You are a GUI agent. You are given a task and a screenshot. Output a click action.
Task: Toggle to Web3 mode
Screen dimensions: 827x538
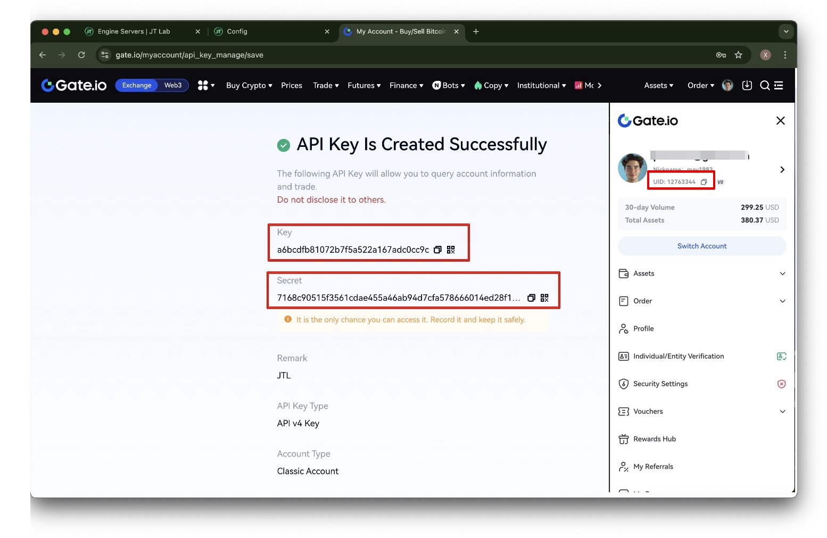click(x=173, y=85)
